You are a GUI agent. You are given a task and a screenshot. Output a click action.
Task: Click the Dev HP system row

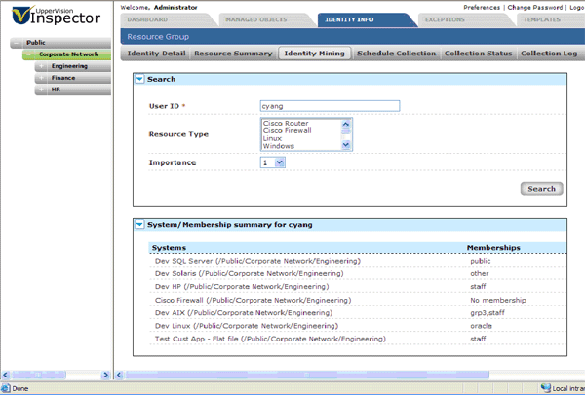tap(357, 287)
